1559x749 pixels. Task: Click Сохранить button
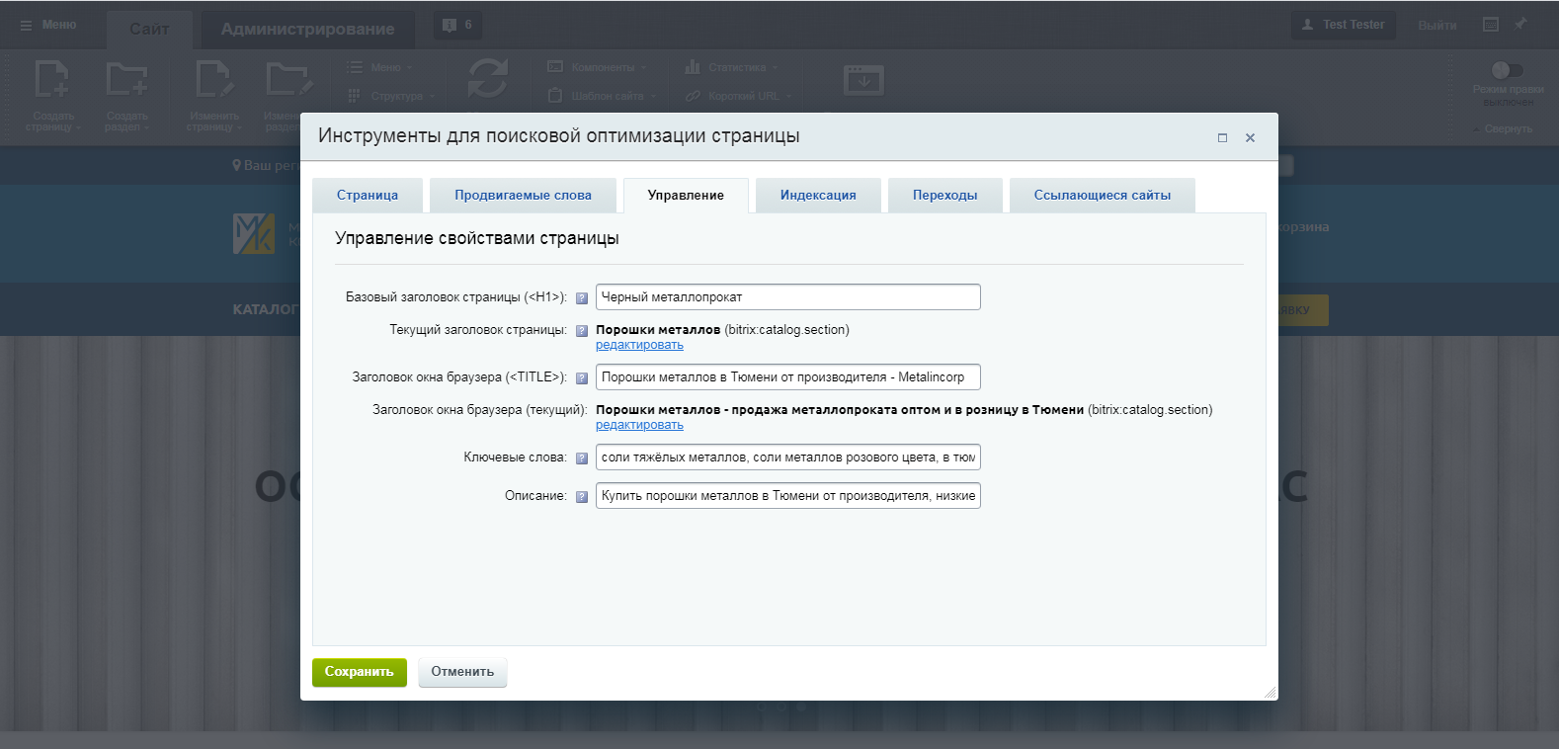[x=360, y=672]
